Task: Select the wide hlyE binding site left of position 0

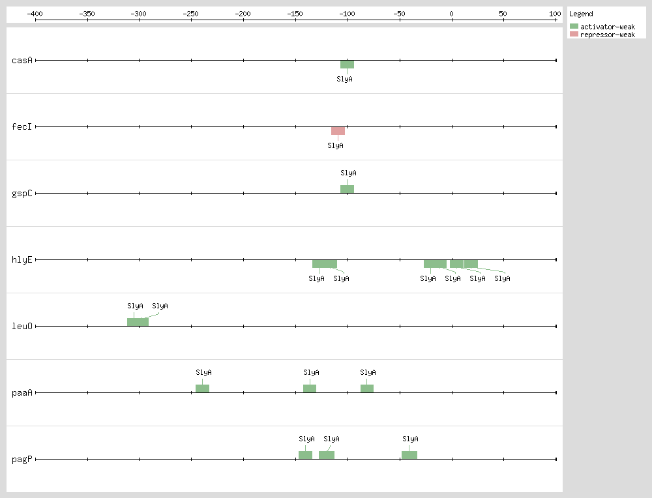Action: pos(435,264)
